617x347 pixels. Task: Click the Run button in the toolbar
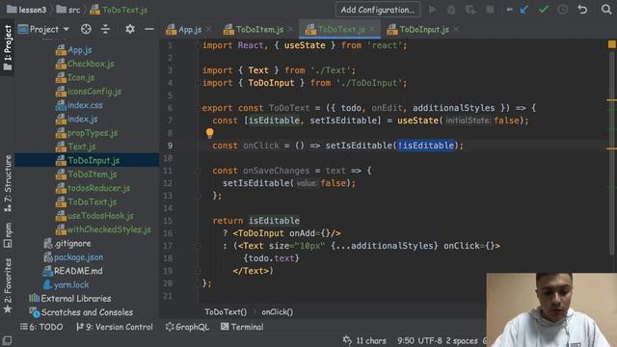click(x=433, y=10)
